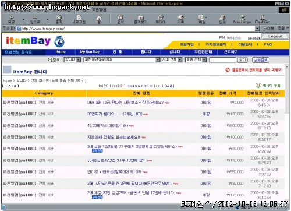Open the address bar URL dropdown
The width and height of the screenshot is (291, 211).
coord(257,29)
